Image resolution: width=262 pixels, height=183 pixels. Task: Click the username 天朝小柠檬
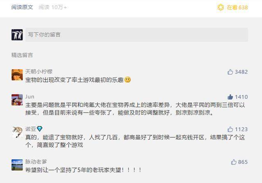point(39,72)
